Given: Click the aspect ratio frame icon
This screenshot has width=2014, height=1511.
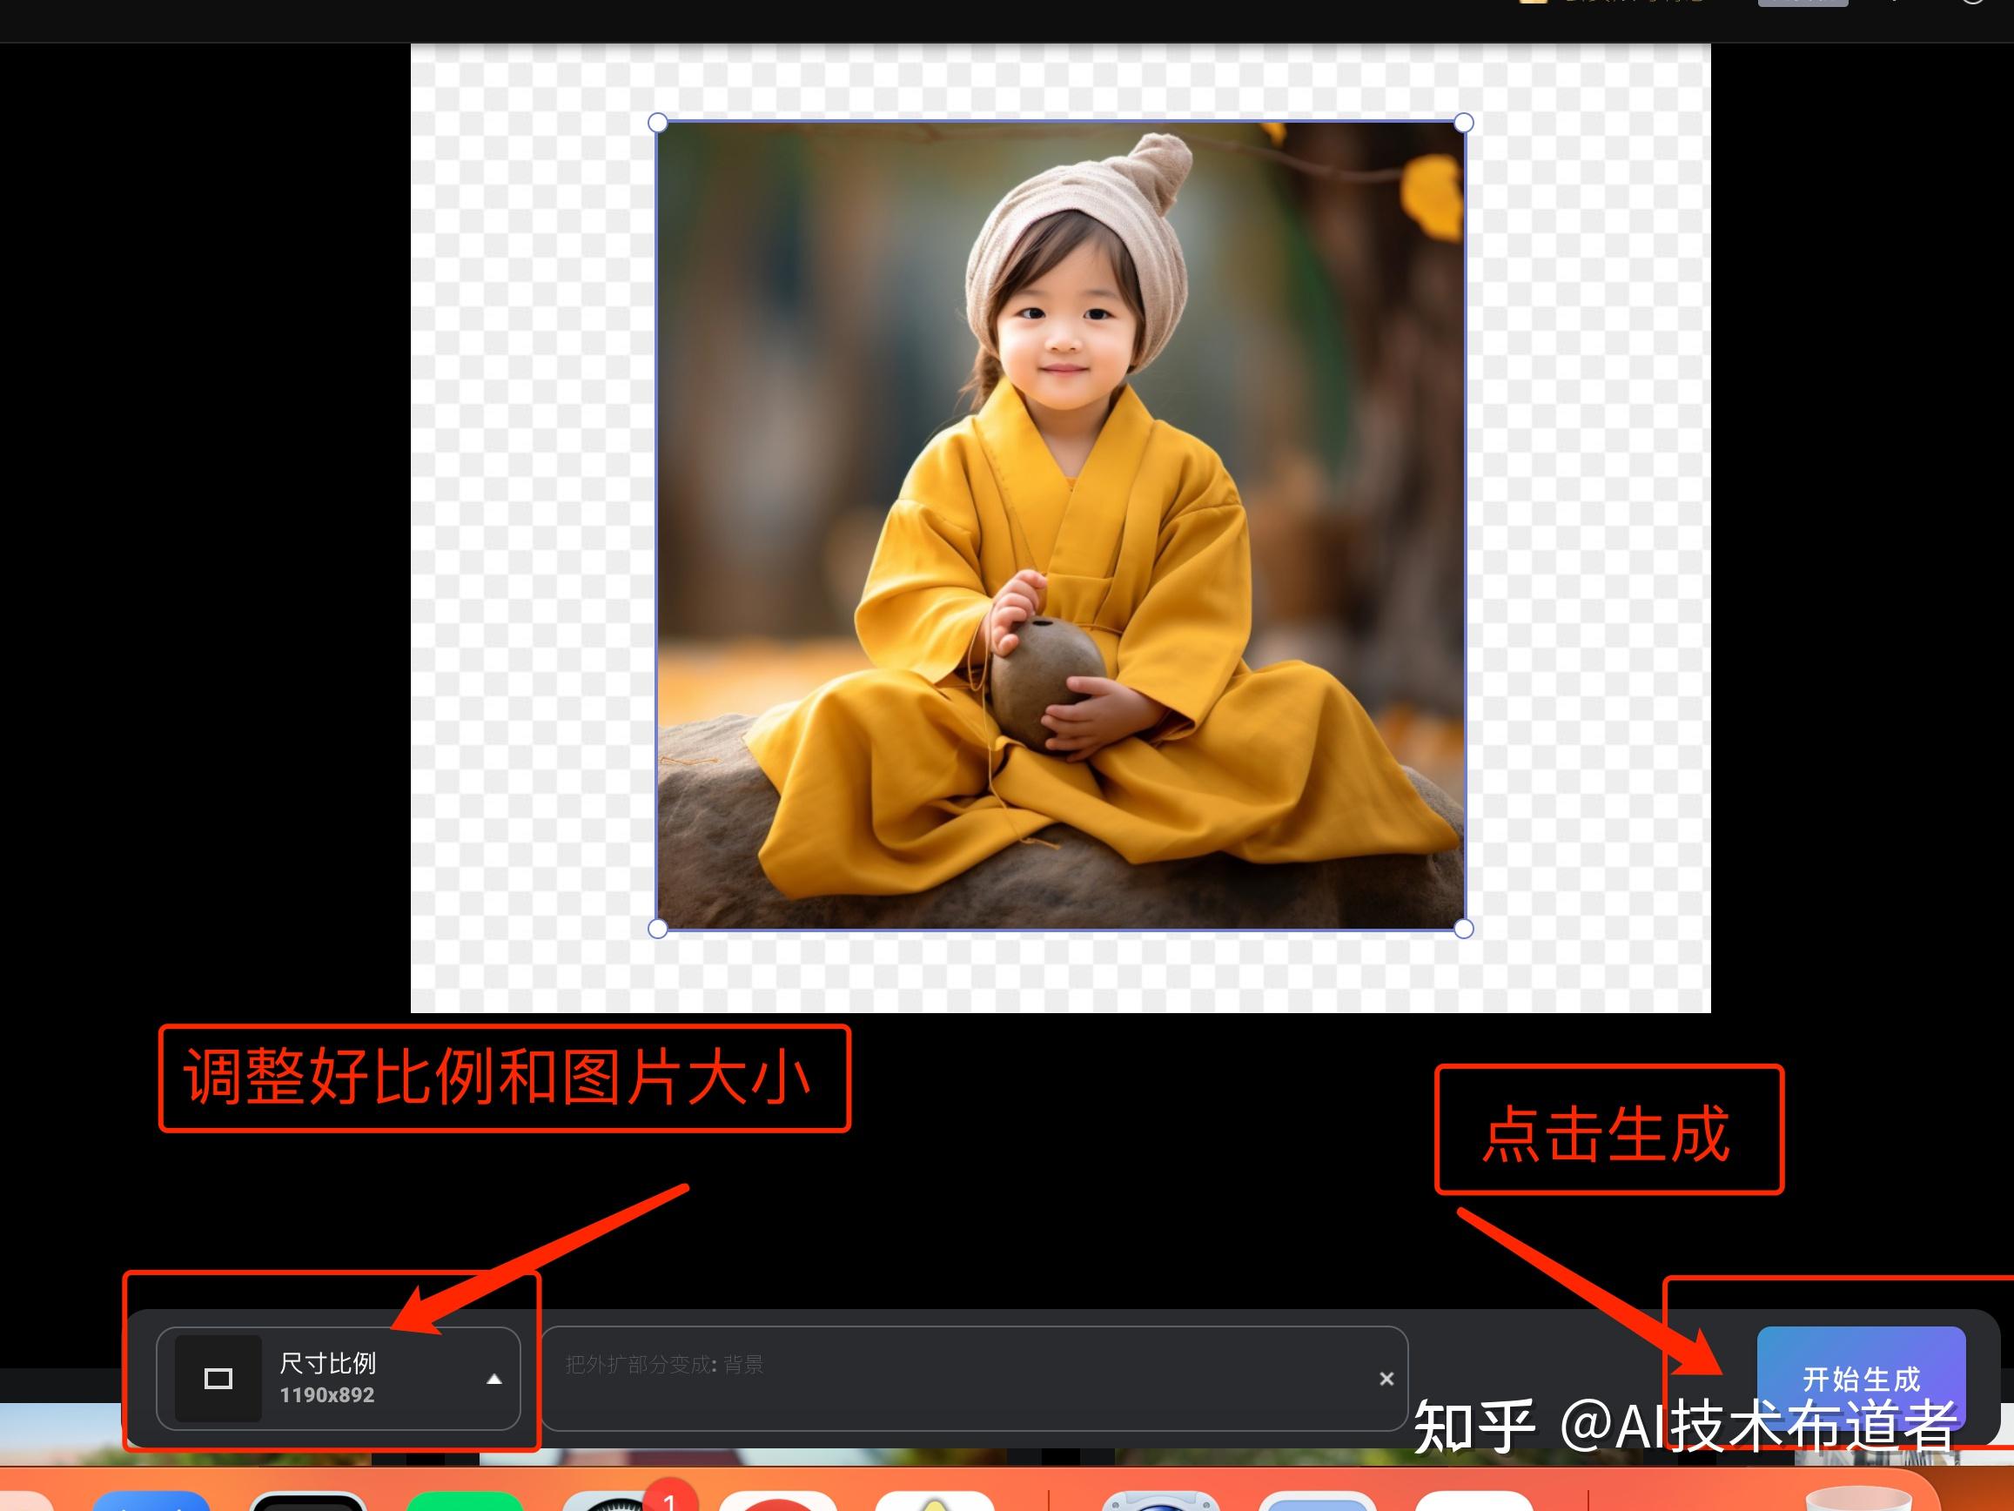Looking at the screenshot, I should (x=218, y=1378).
